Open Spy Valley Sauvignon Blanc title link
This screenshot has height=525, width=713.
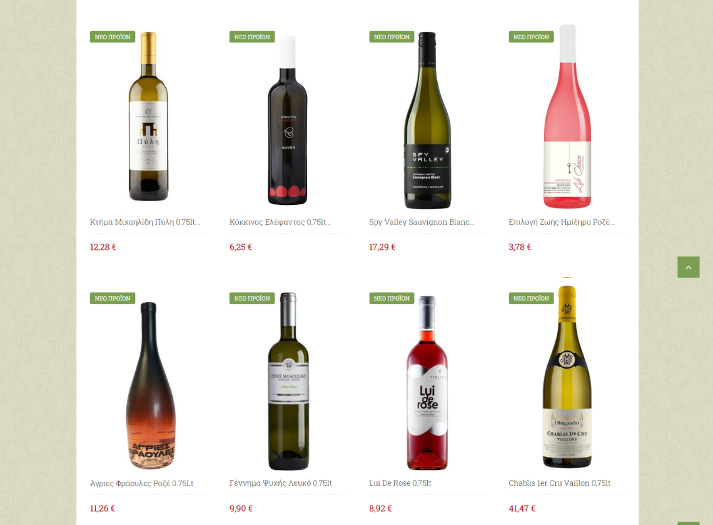click(x=422, y=222)
